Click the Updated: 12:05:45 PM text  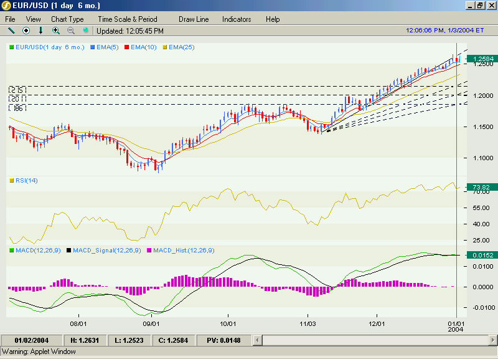pyautogui.click(x=130, y=31)
